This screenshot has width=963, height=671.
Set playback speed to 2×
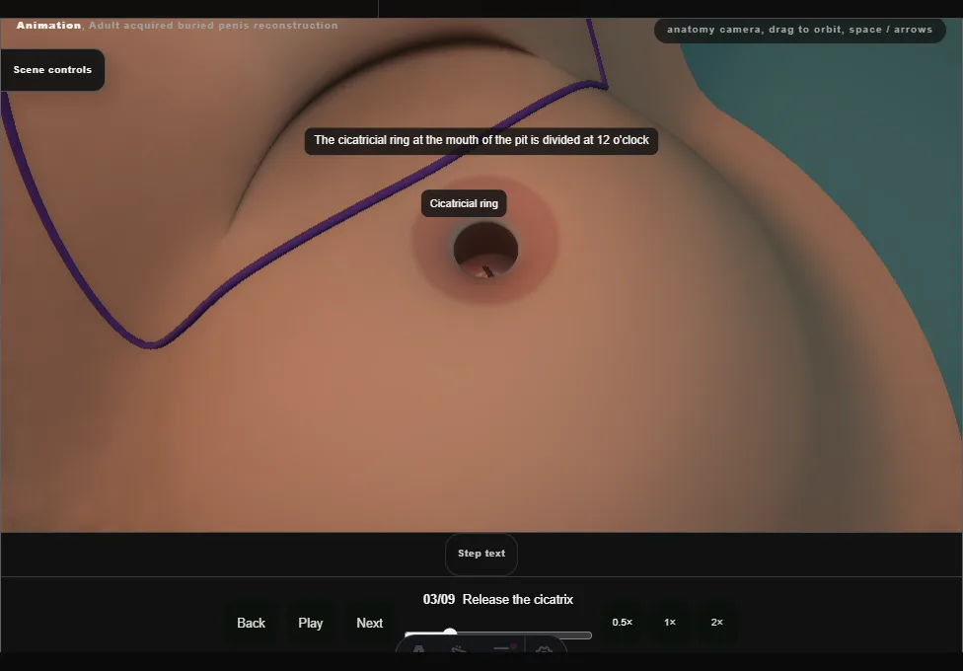(716, 623)
